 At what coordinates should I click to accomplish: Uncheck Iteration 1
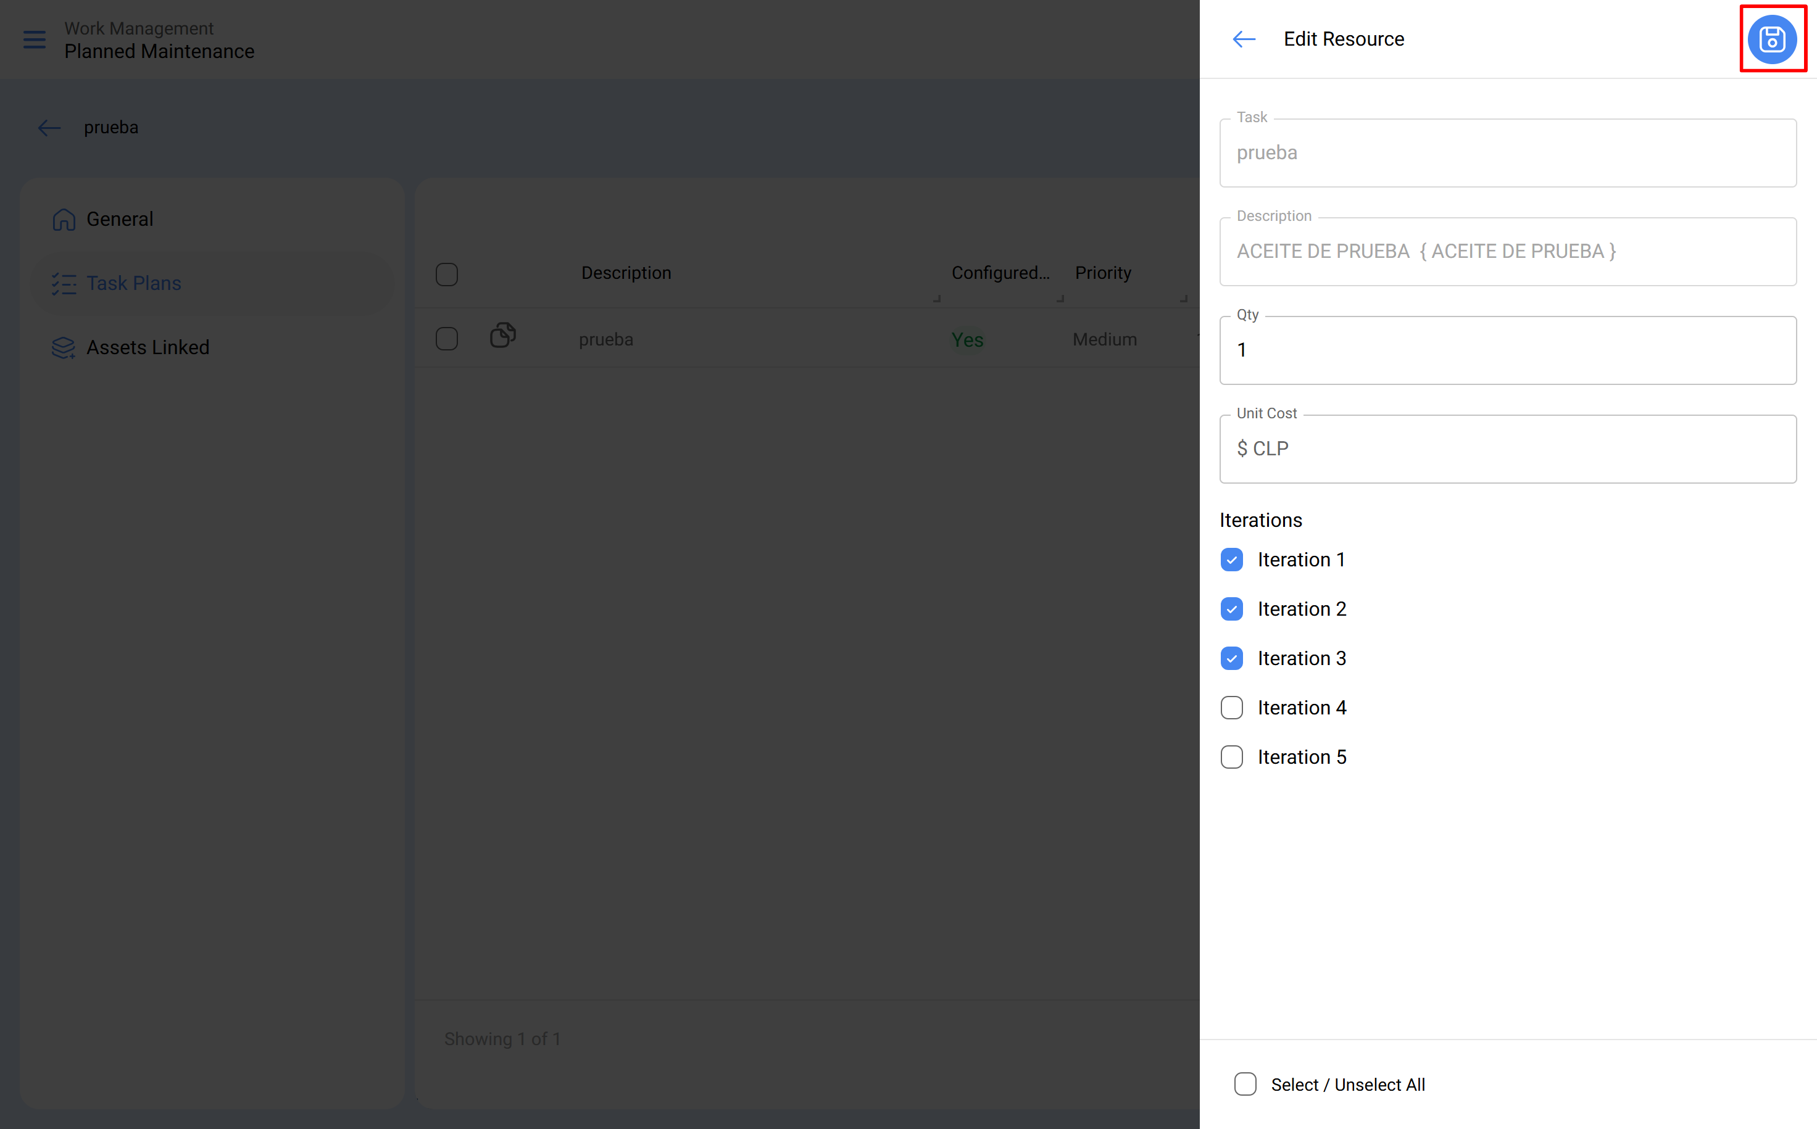click(1231, 558)
